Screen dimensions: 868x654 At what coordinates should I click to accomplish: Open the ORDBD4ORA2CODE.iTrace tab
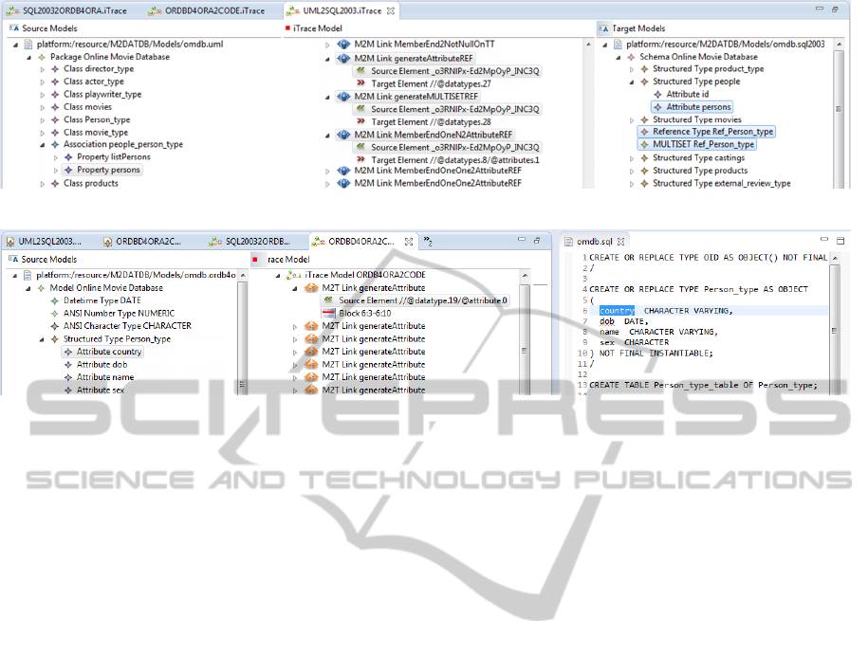[213, 10]
